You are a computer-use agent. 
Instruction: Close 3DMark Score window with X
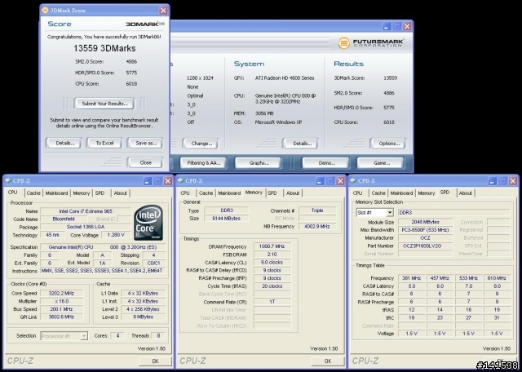pyautogui.click(x=163, y=11)
